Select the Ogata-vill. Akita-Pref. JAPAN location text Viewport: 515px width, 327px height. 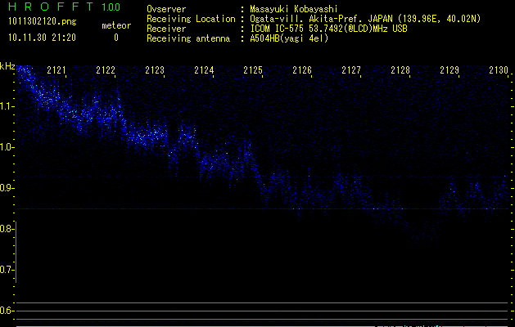pyautogui.click(x=365, y=19)
